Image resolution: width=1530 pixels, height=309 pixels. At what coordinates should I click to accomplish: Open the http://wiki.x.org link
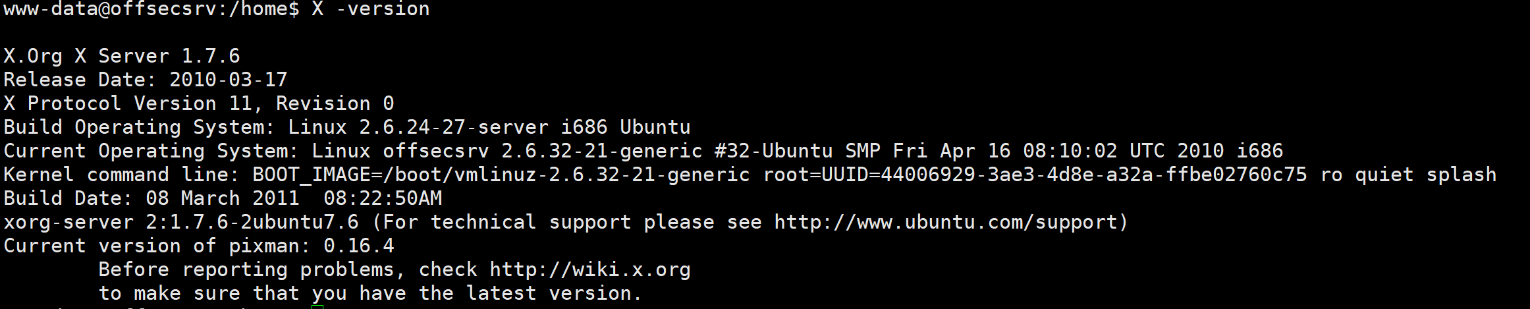click(589, 270)
